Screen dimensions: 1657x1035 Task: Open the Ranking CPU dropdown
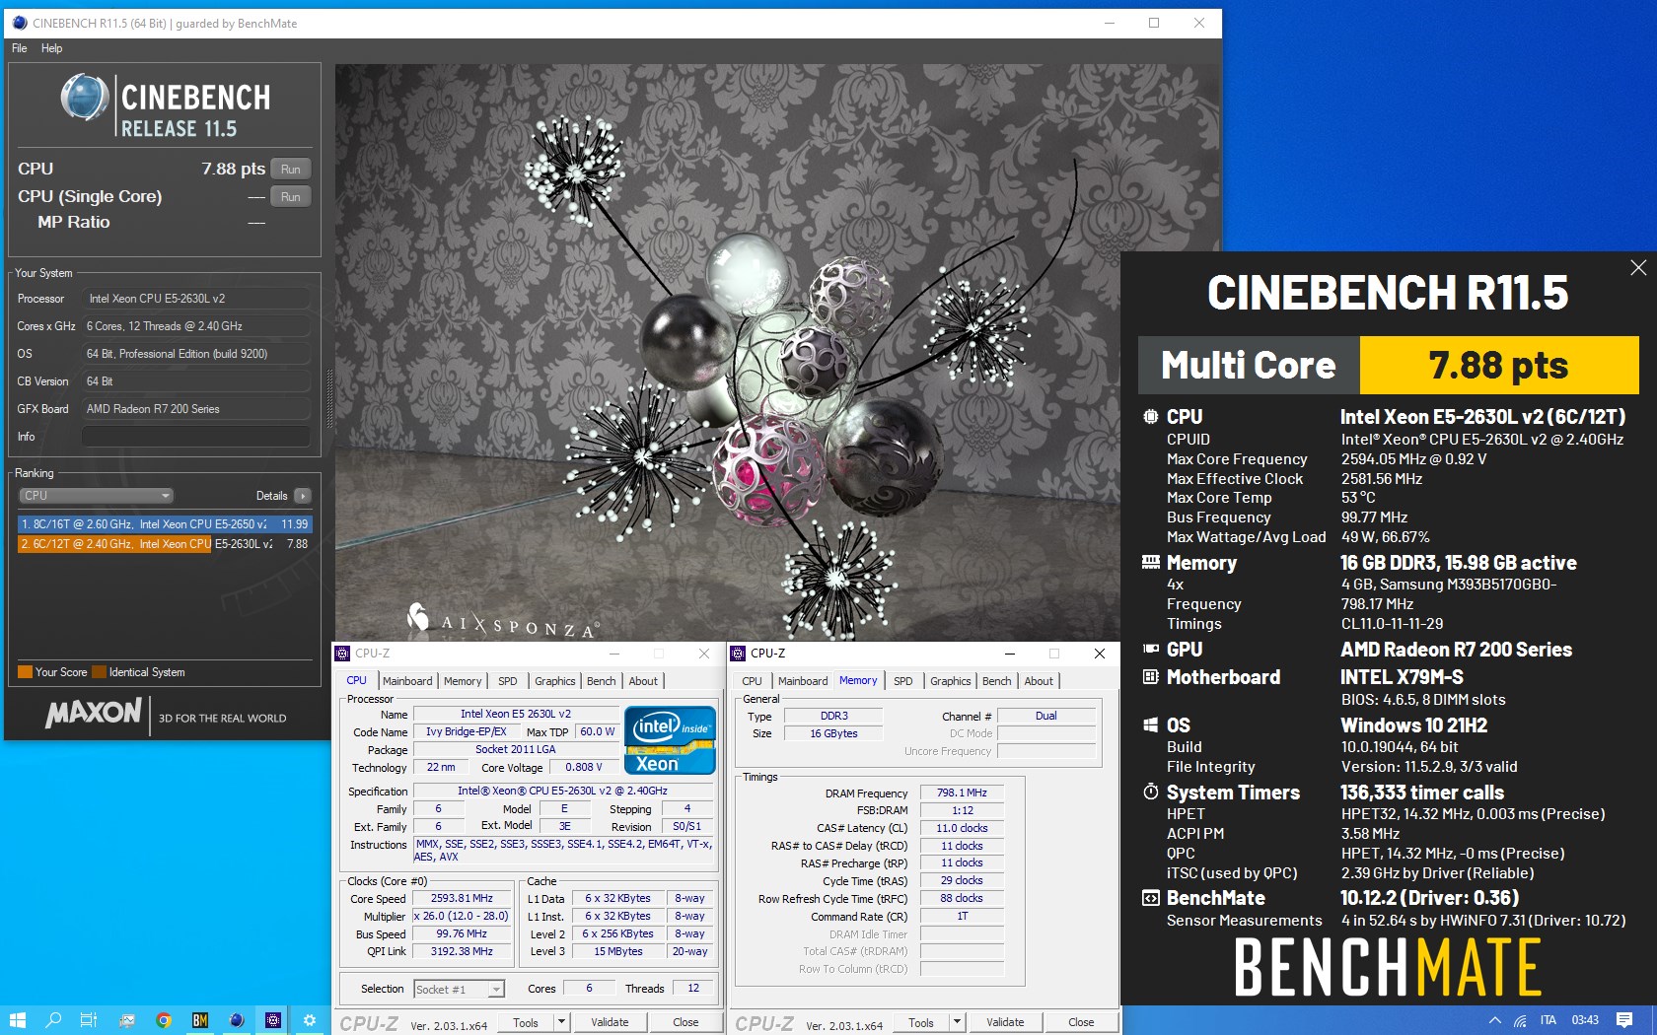(x=97, y=496)
